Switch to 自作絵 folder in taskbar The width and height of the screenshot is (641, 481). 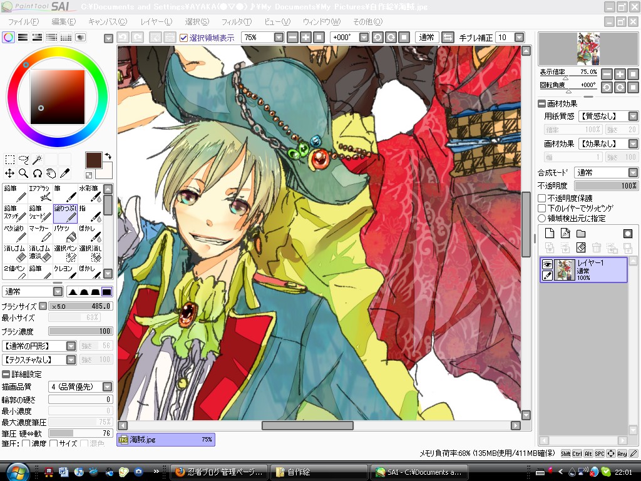(319, 472)
